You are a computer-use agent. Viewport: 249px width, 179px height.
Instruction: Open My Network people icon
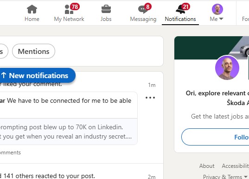[x=69, y=9]
